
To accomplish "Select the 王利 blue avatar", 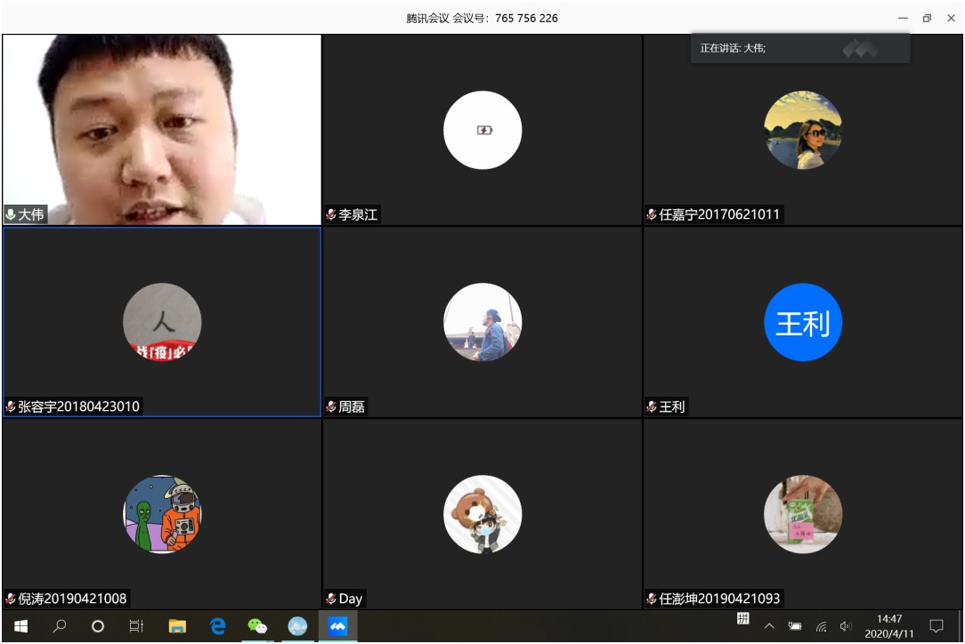I will 802,322.
